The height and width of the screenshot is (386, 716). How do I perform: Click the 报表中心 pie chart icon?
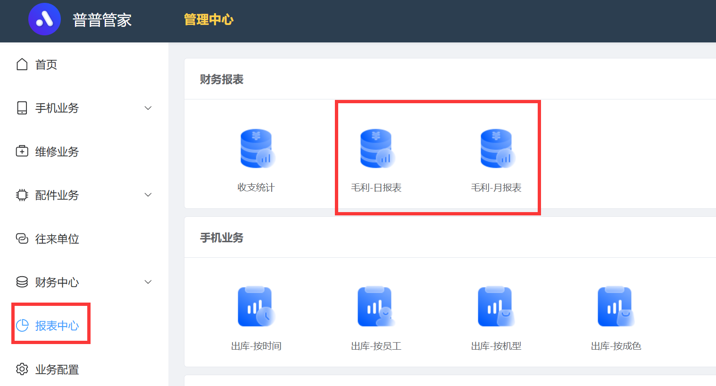22,326
